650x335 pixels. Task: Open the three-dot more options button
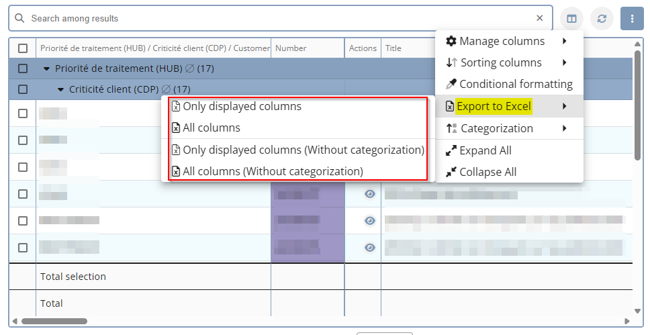point(632,19)
